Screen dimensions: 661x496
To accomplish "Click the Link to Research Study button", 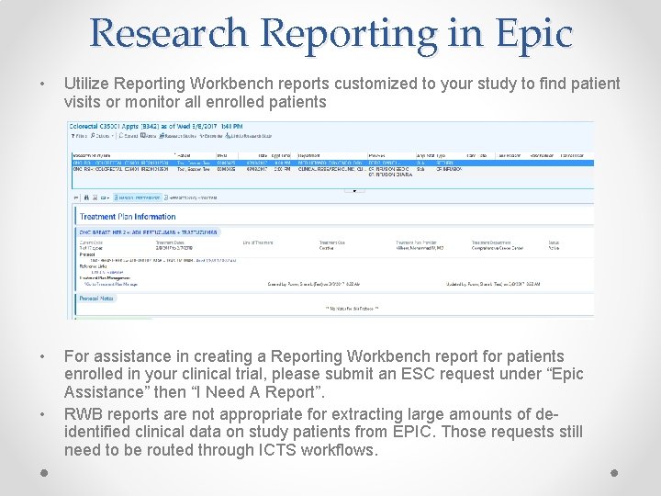I will [248, 136].
